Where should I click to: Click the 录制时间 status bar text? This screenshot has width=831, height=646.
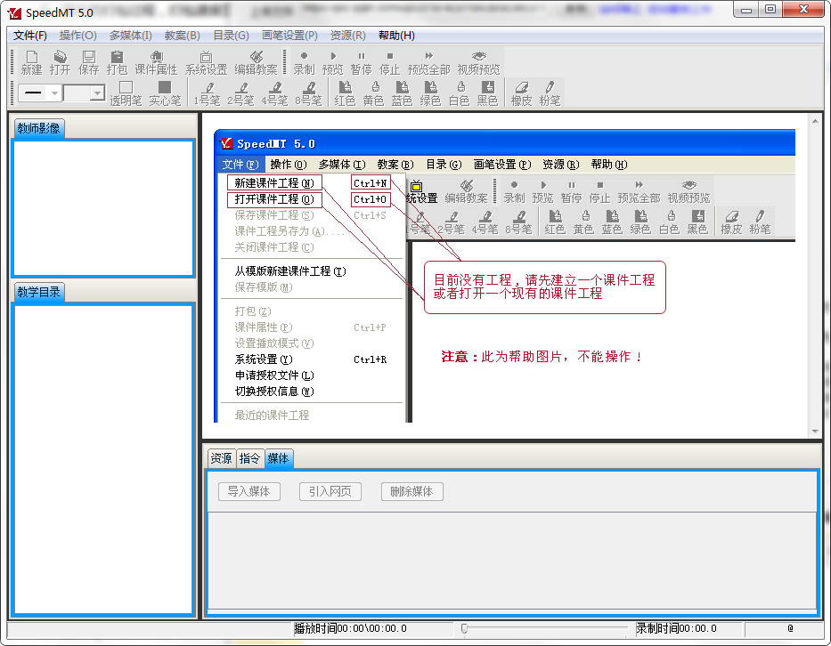[676, 628]
